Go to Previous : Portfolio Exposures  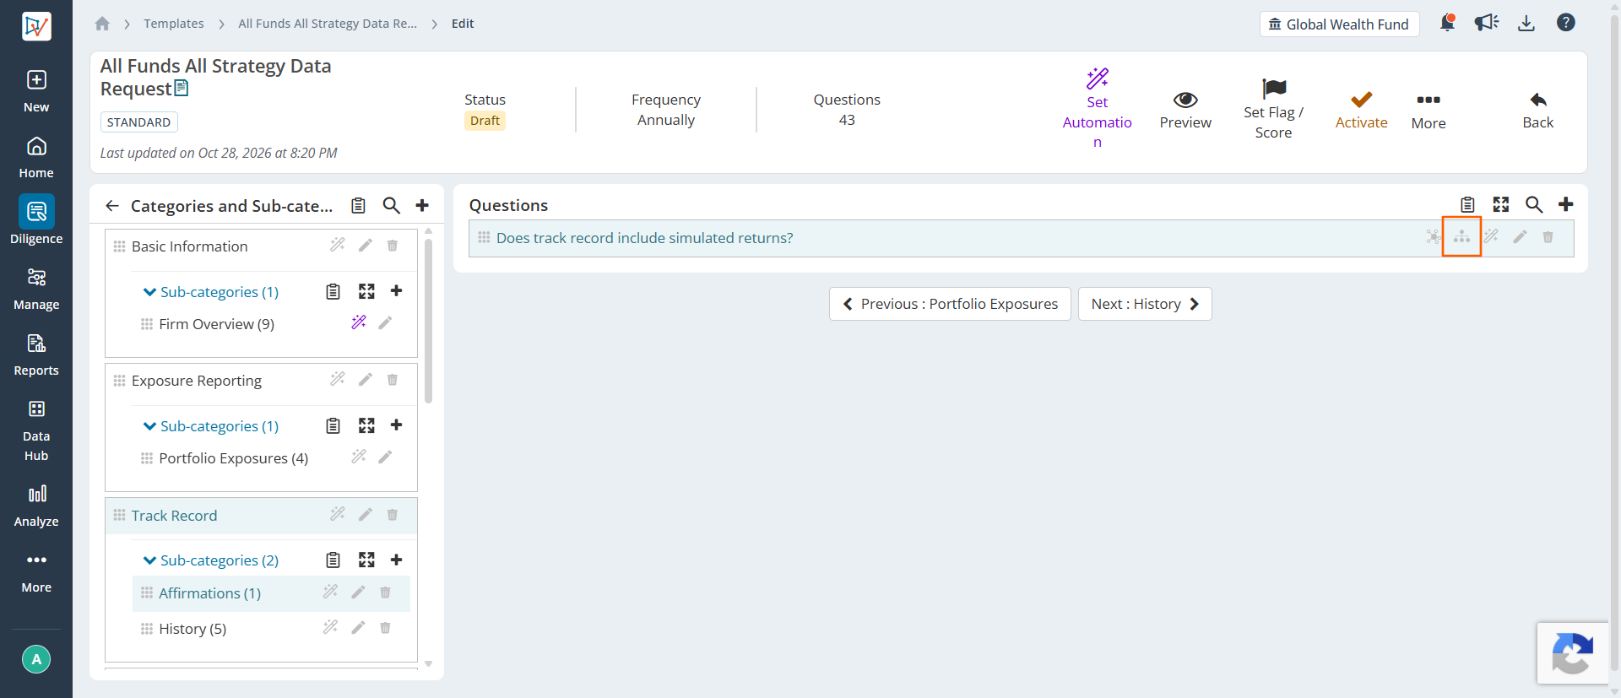[950, 304]
